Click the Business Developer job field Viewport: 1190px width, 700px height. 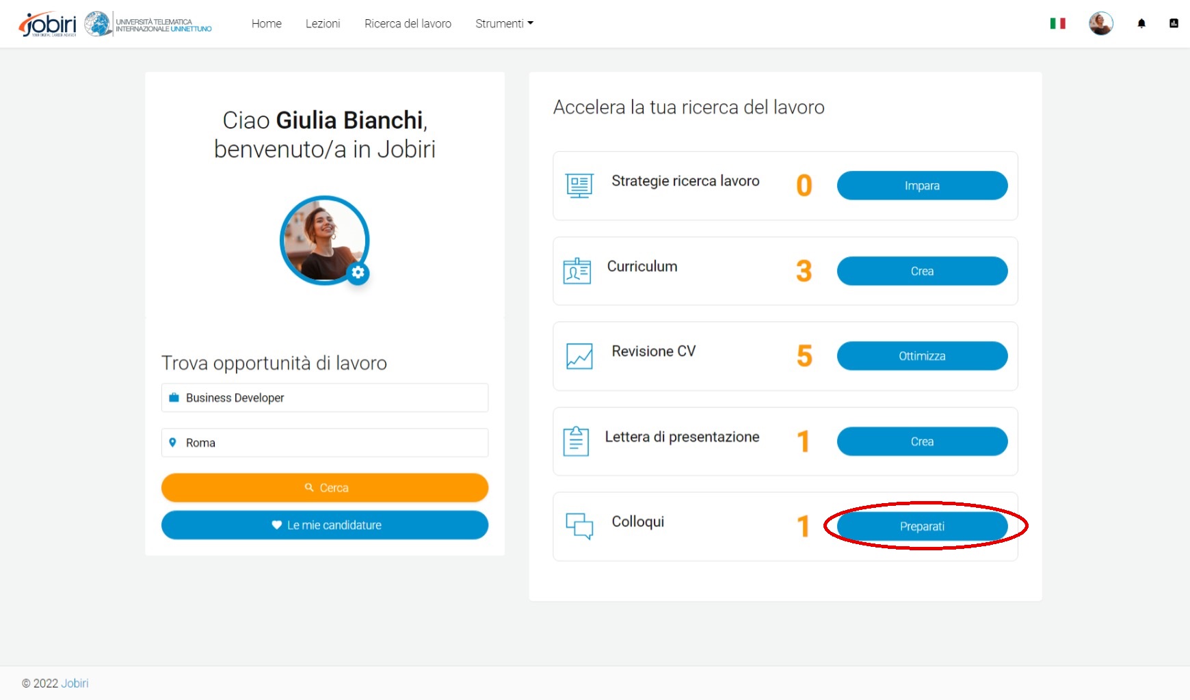point(325,398)
